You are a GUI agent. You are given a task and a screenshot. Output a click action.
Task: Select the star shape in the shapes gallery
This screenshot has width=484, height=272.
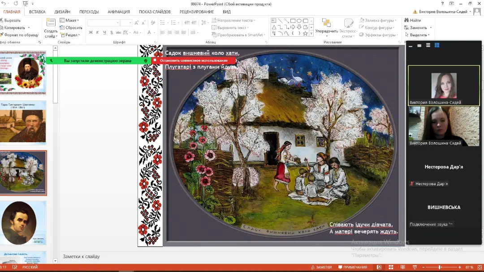pos(305,33)
